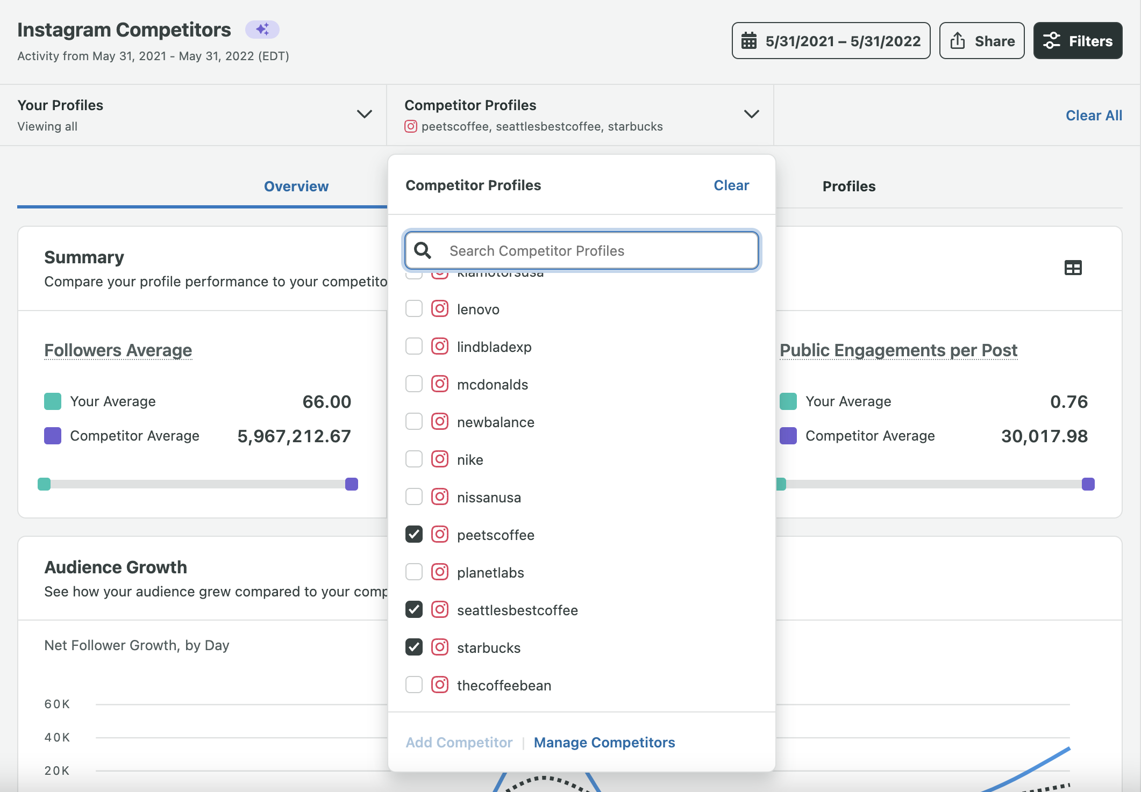Click Instagram icon next to starbucks
Viewport: 1141px width, 792px height.
coord(440,647)
